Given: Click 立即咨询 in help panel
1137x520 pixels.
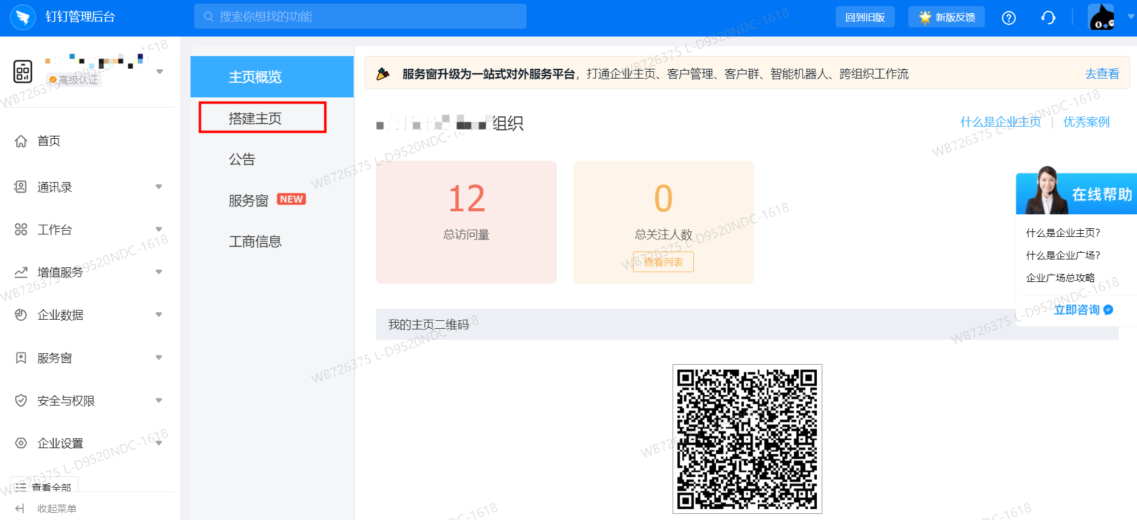Looking at the screenshot, I should click(x=1083, y=310).
